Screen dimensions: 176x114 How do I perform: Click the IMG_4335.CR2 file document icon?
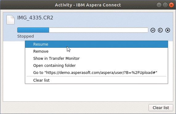point(10,20)
